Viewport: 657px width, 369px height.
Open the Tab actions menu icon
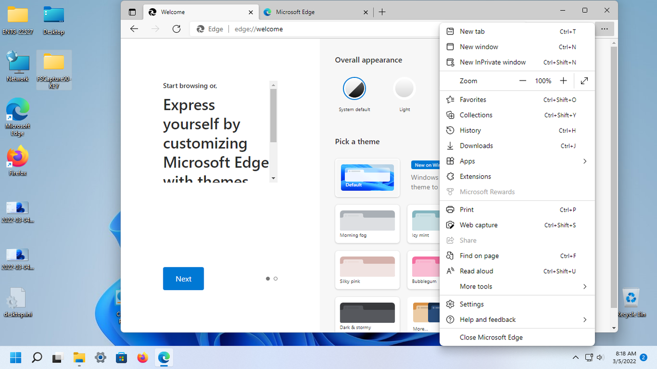click(132, 12)
